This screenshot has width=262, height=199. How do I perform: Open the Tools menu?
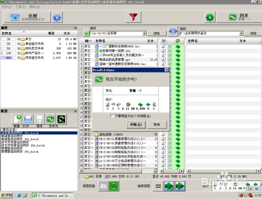20,7
